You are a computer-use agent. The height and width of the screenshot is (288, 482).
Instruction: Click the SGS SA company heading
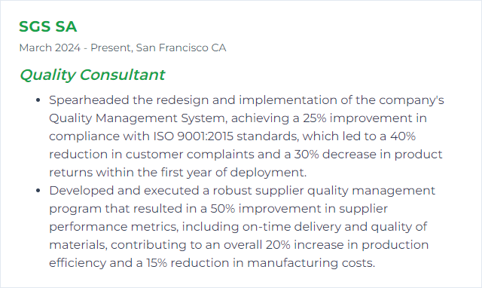47,26
